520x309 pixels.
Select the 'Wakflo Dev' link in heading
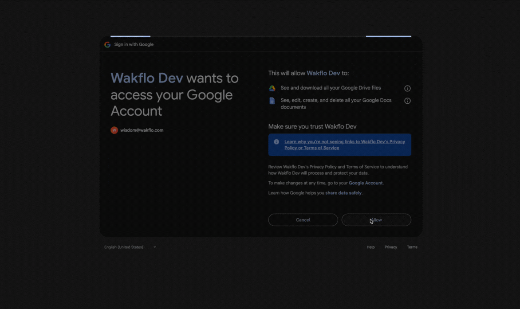click(x=146, y=78)
